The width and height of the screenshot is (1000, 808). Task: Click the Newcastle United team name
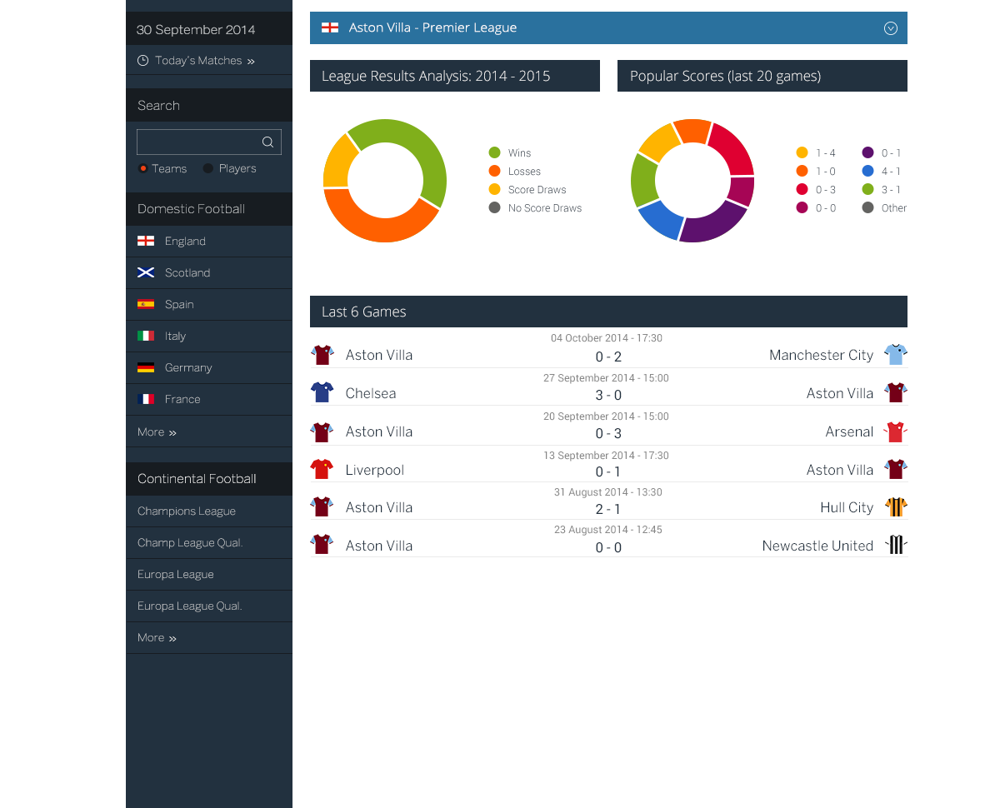[x=817, y=546]
